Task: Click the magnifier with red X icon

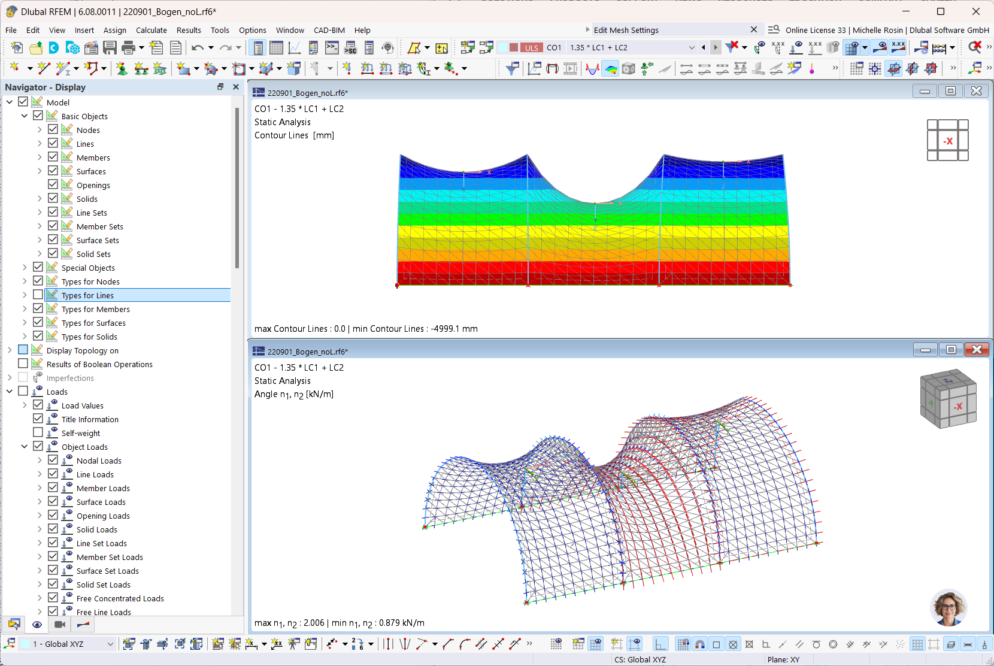Action: (x=975, y=47)
